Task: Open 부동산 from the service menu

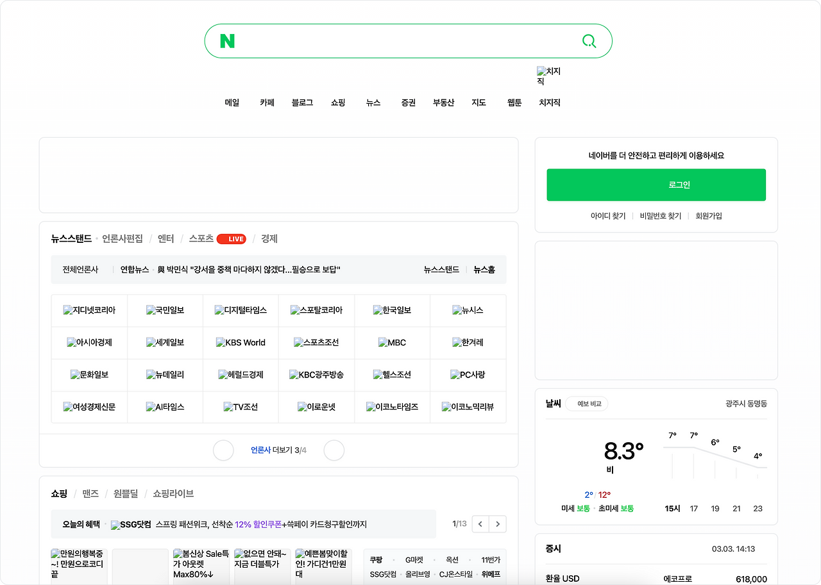Action: 443,103
